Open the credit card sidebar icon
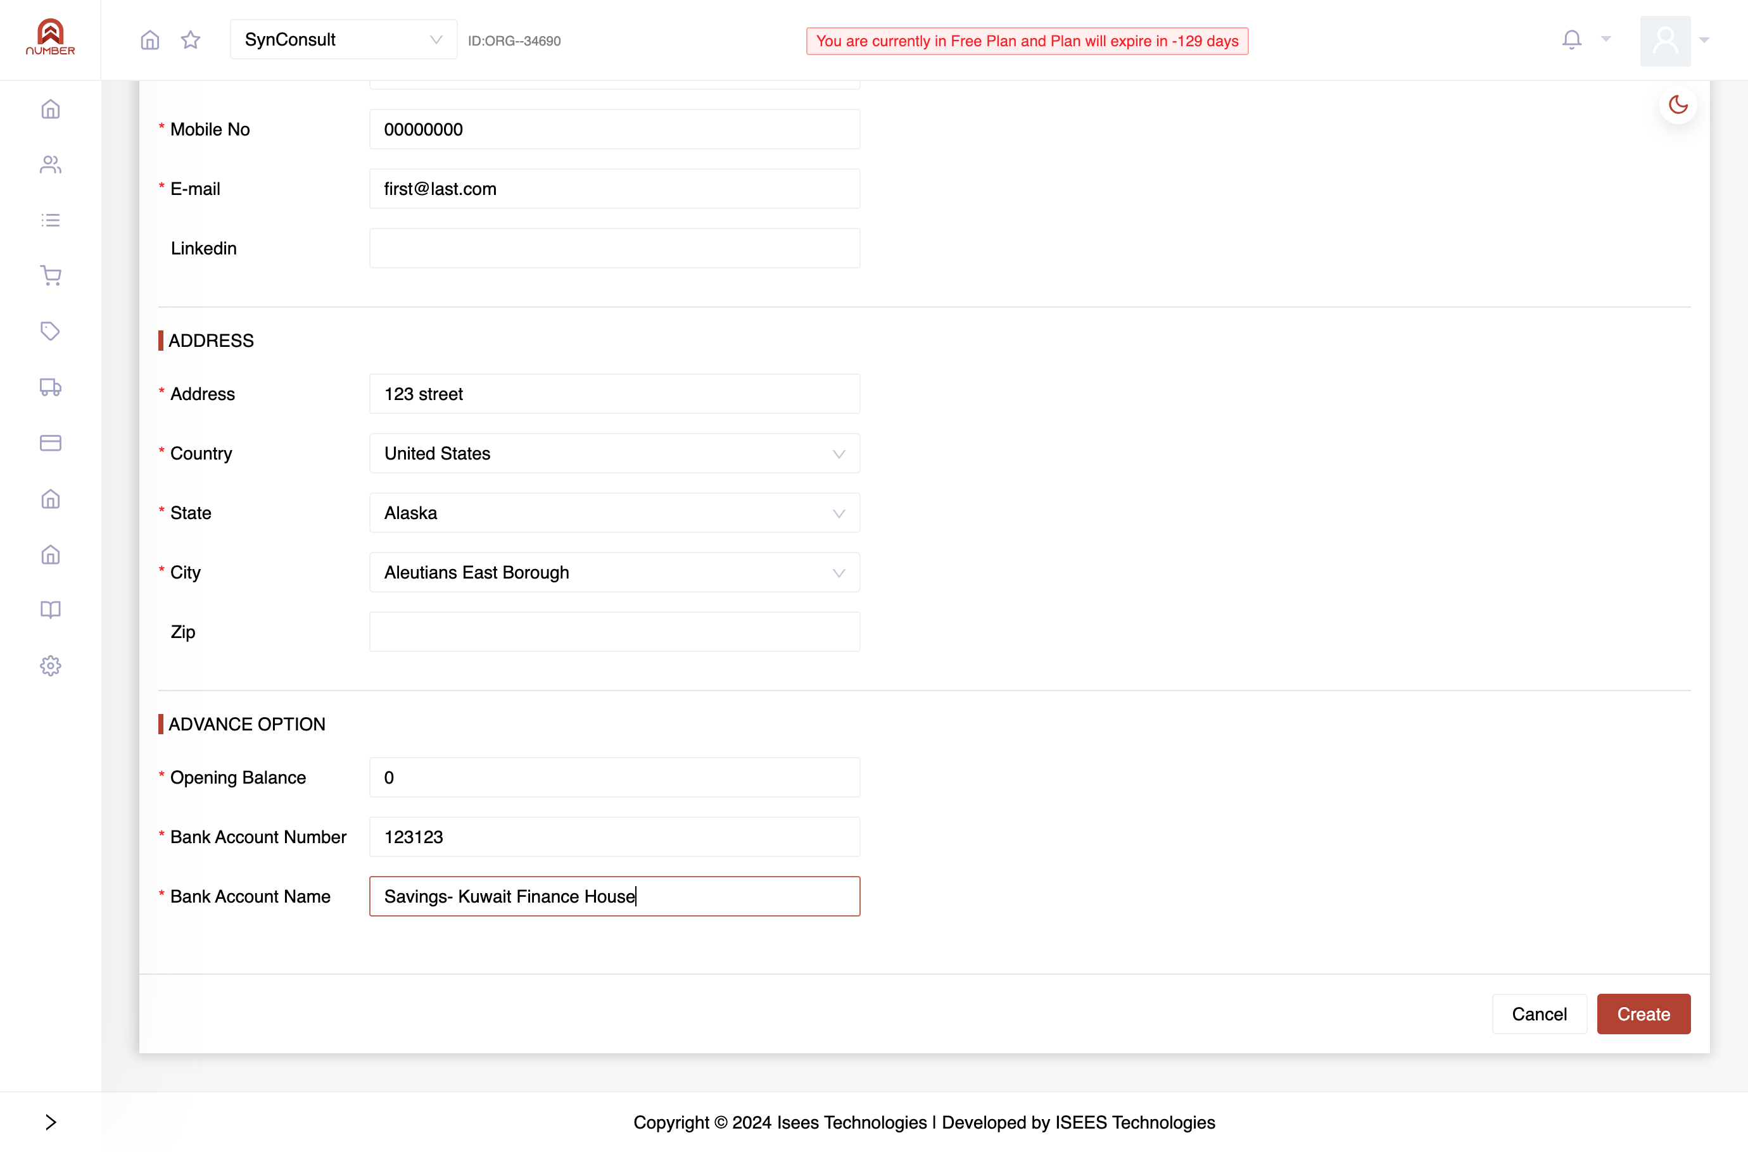The height and width of the screenshot is (1152, 1748). [x=51, y=442]
